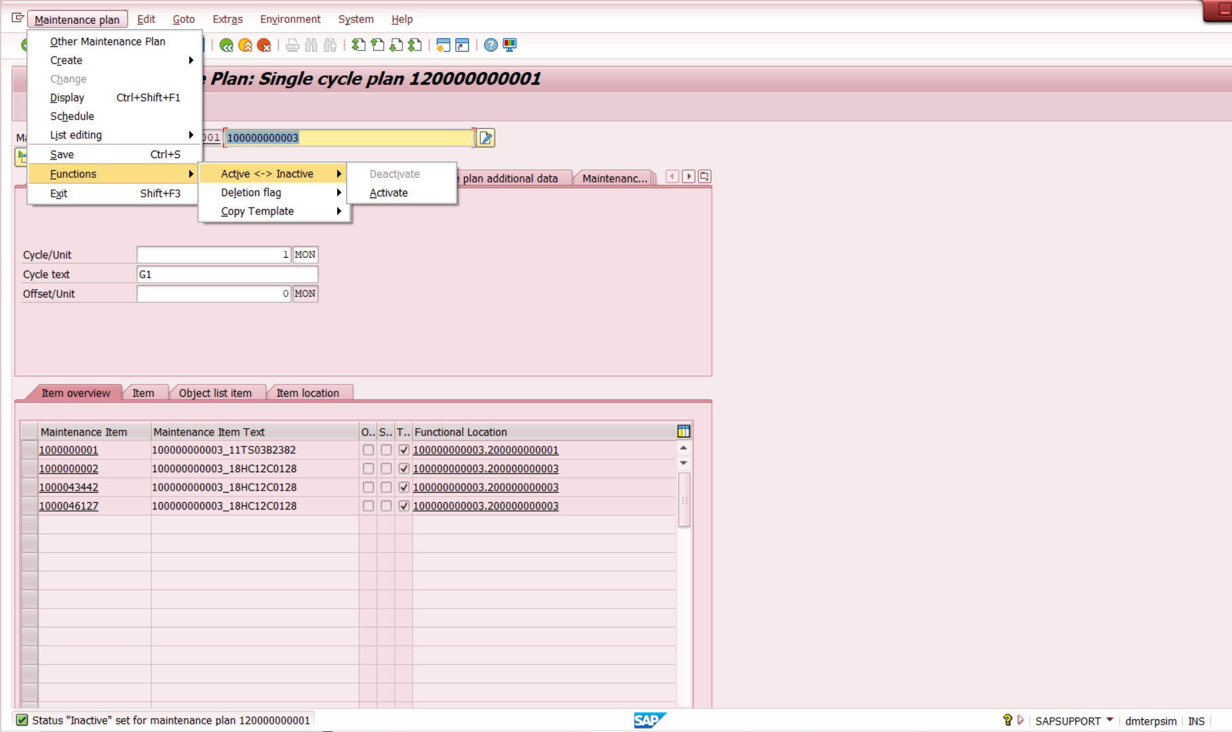Click the Create New Session icon
Image resolution: width=1232 pixels, height=732 pixels.
point(443,45)
